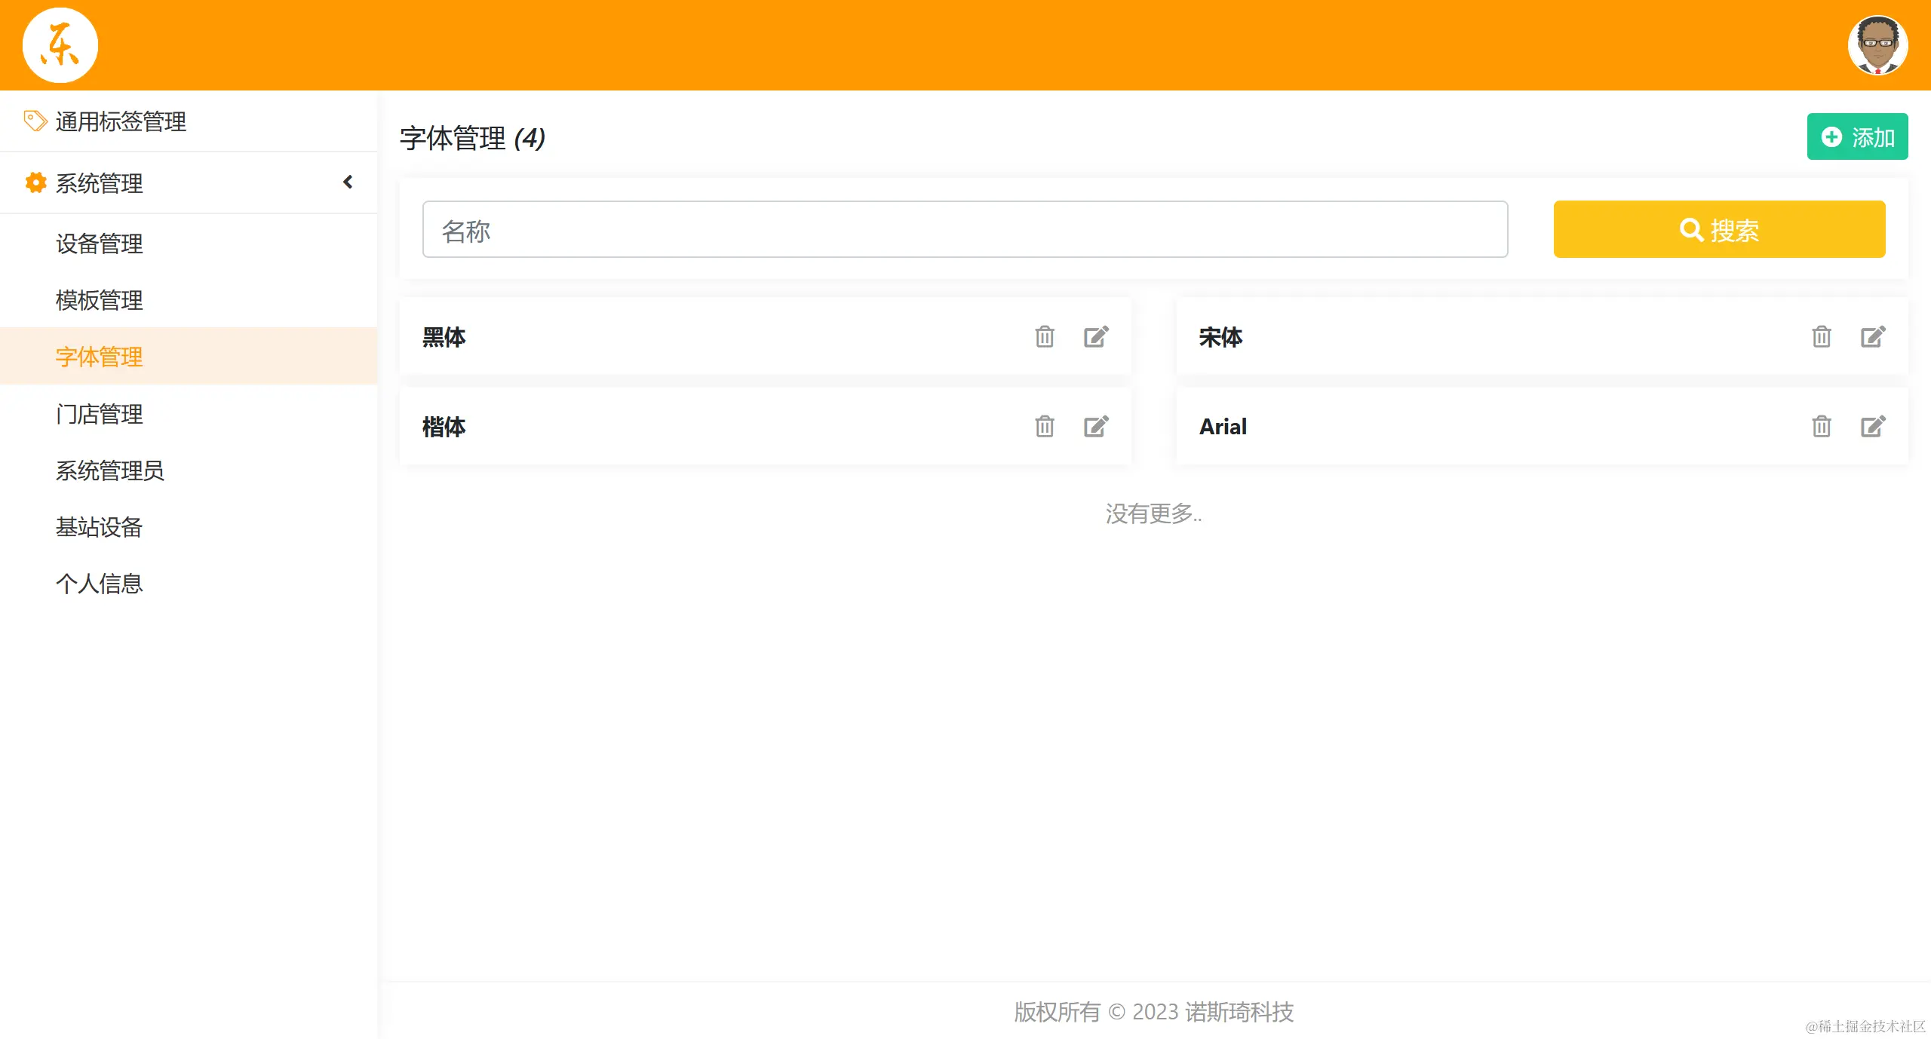Edit the 宋体 font entry
The image size is (1931, 1039).
point(1873,336)
